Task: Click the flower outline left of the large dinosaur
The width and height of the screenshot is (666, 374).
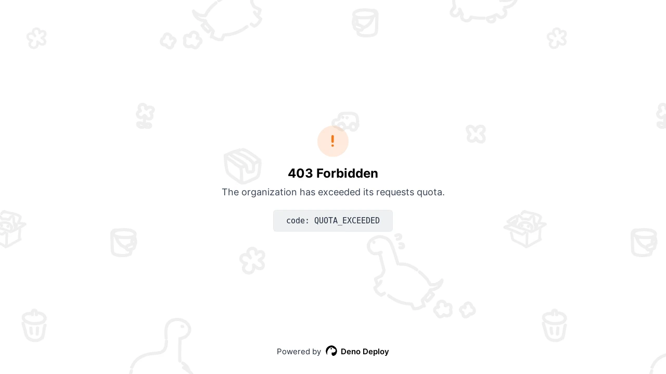Action: pos(252,261)
